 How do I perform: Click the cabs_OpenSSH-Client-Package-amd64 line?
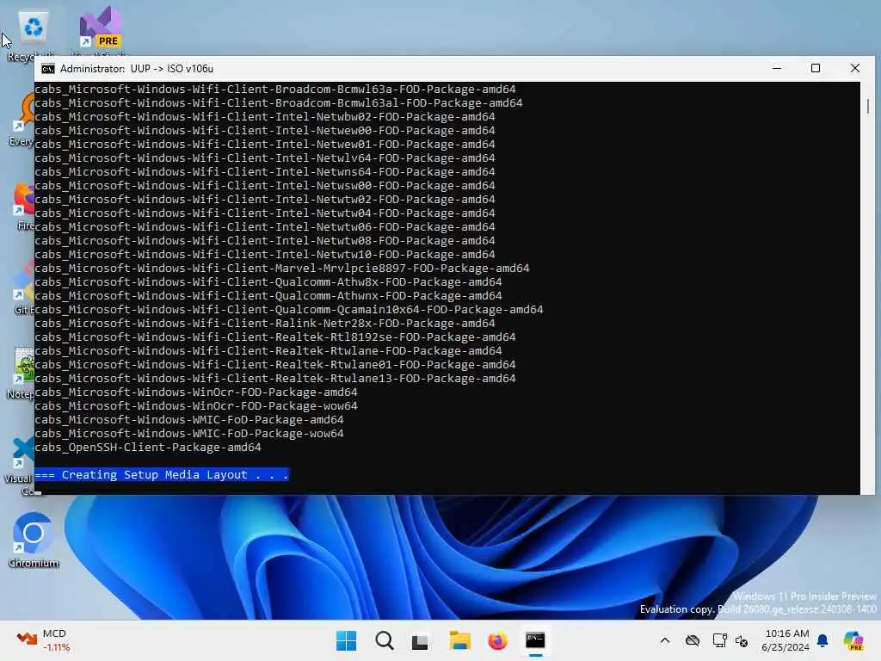click(x=148, y=448)
